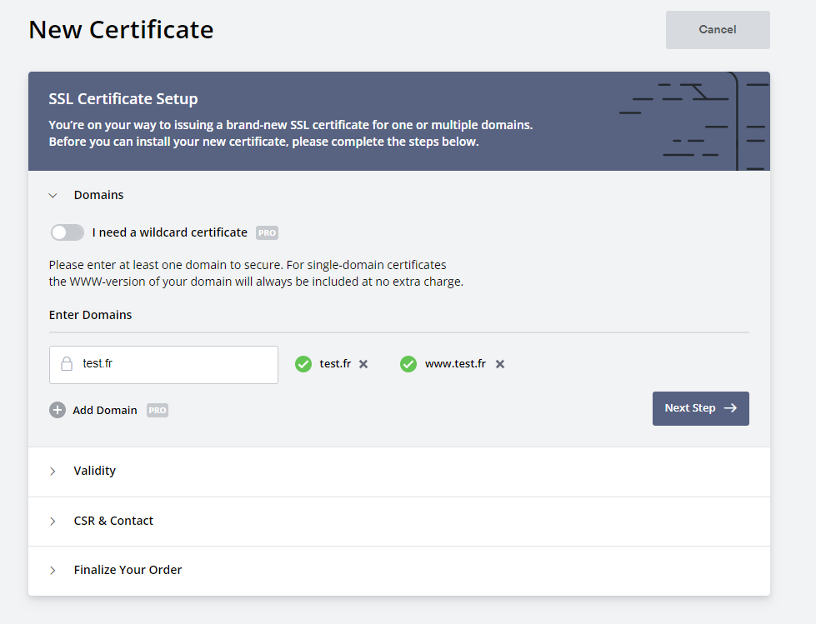Viewport: 816px width, 624px height.
Task: Click green checkmark beside test.fr
Action: tap(303, 364)
